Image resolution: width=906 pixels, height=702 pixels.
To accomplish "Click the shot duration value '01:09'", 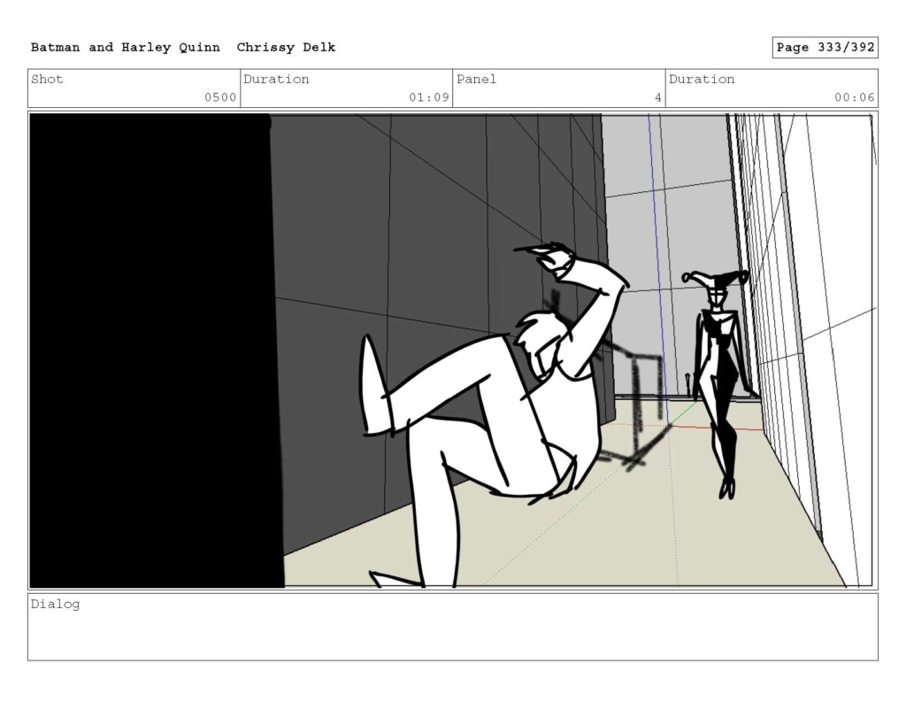I will (x=429, y=97).
